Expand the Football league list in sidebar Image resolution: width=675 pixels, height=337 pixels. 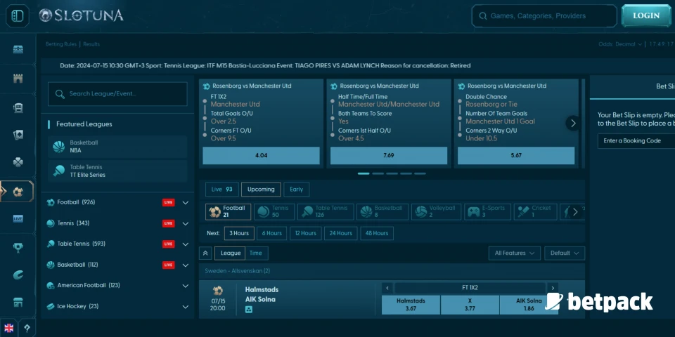click(186, 202)
